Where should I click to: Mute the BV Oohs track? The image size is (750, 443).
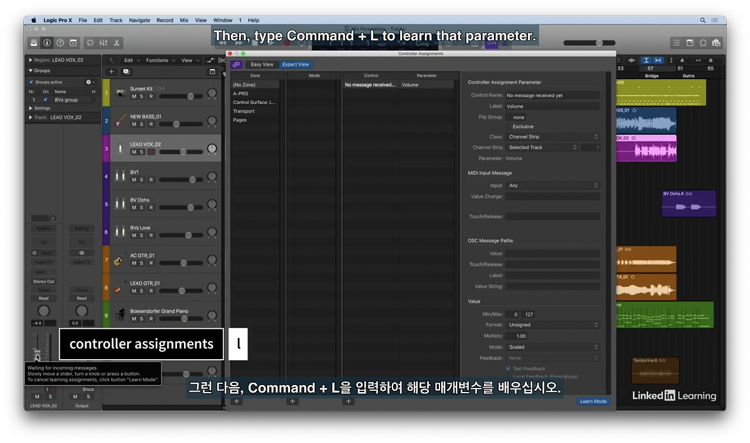point(134,207)
